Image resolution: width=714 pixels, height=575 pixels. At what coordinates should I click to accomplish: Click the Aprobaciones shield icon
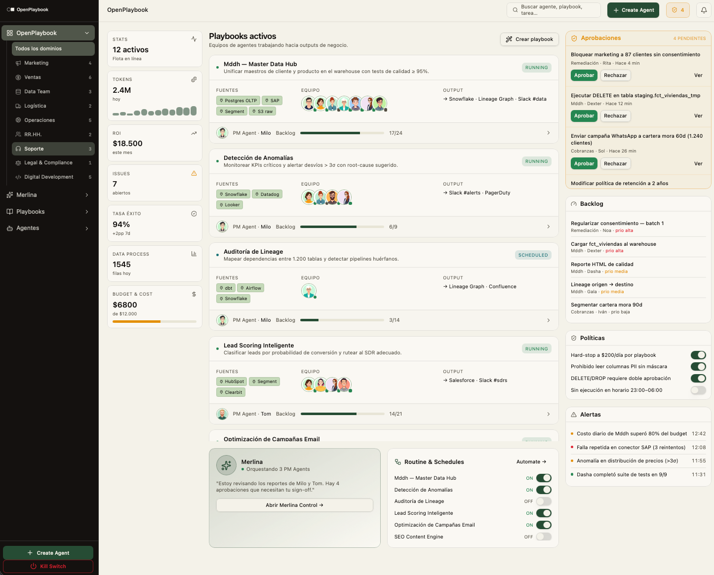[x=574, y=38]
